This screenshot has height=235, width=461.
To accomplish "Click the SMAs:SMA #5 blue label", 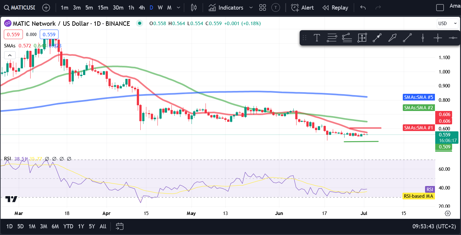I will 418,97.
